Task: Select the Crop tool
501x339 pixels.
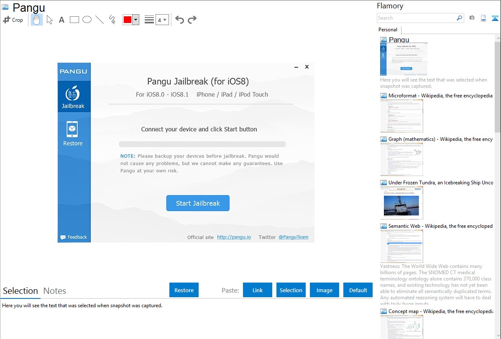Action: click(x=13, y=20)
